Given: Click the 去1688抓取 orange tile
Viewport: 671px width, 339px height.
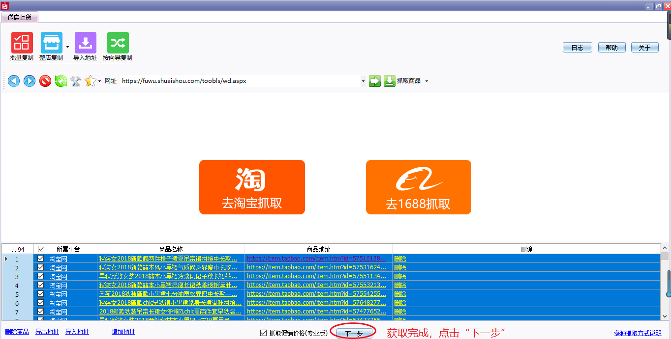Looking at the screenshot, I should (x=419, y=187).
